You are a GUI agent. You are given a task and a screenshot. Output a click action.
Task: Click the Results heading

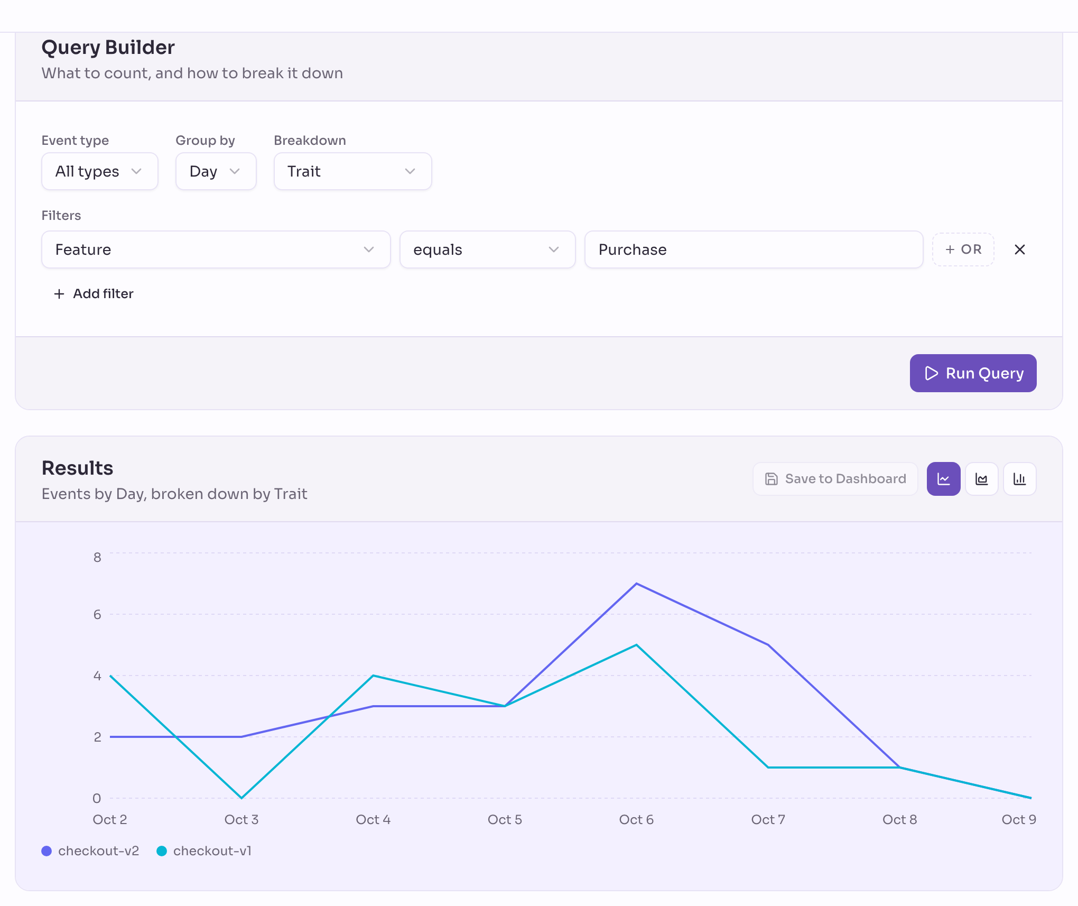click(x=78, y=468)
